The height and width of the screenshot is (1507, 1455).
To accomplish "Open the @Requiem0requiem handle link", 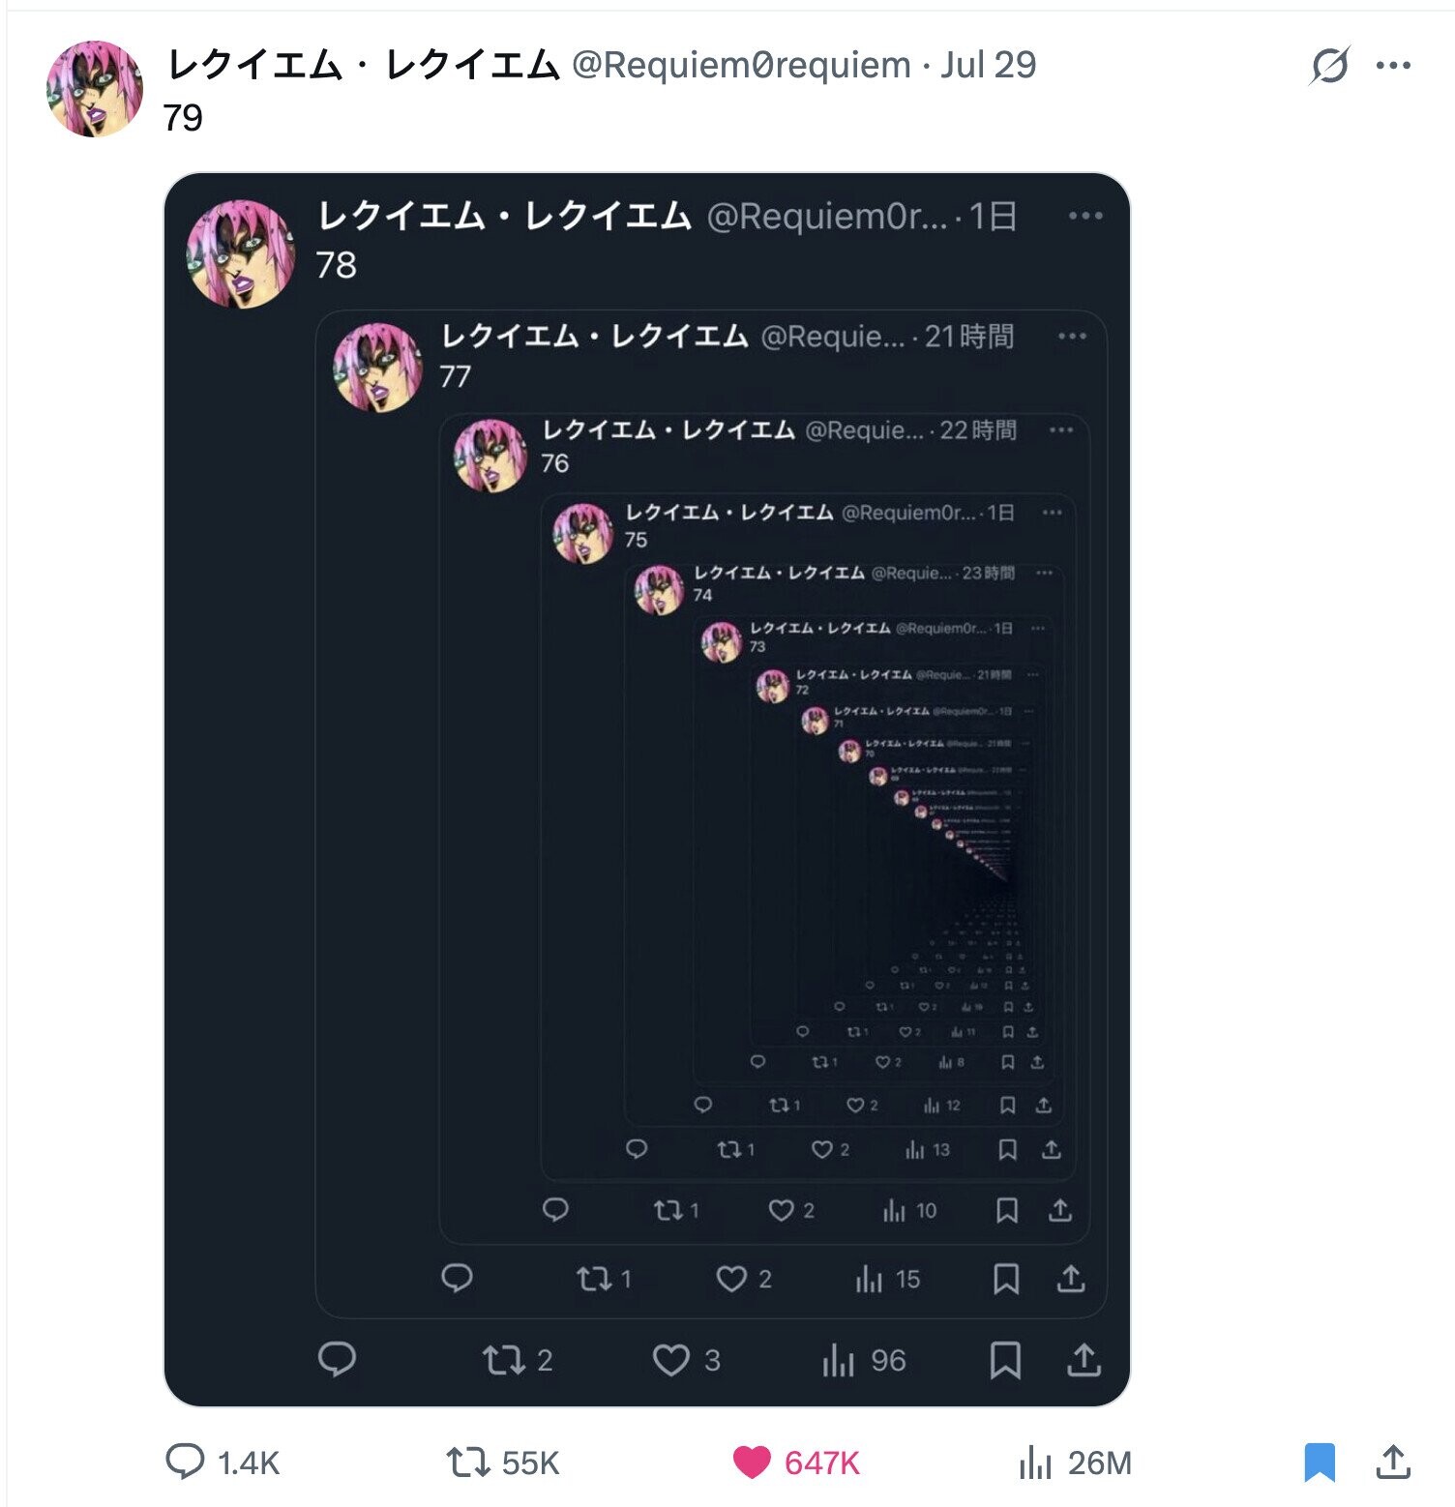I will click(741, 65).
